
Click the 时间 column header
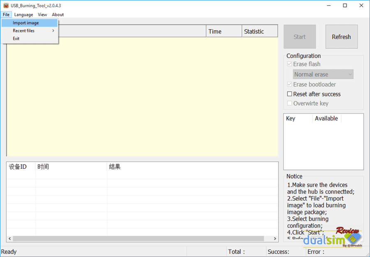tap(71, 167)
